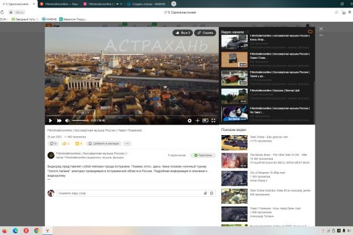This screenshot has height=235, width=353.
Task: Like the video with thumbs-up button
Action: point(182,33)
